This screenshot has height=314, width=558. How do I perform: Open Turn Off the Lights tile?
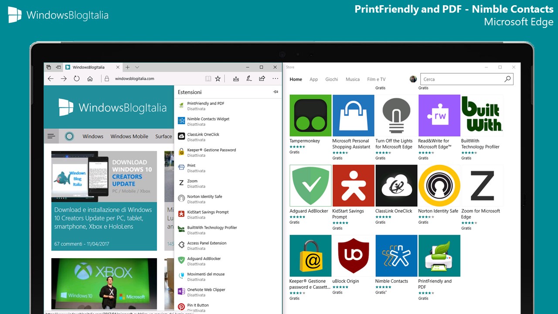tap(396, 127)
